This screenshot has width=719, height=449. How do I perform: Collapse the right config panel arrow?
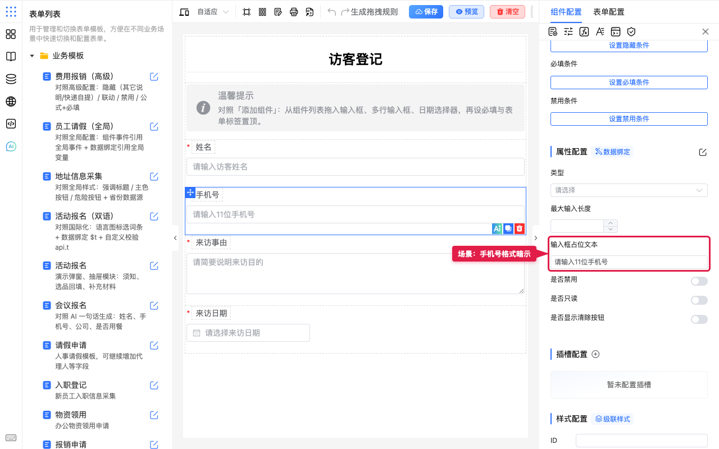pyautogui.click(x=535, y=238)
